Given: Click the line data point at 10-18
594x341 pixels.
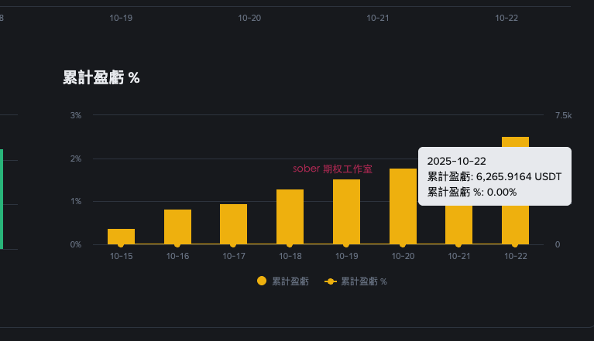Looking at the screenshot, I should 290,244.
